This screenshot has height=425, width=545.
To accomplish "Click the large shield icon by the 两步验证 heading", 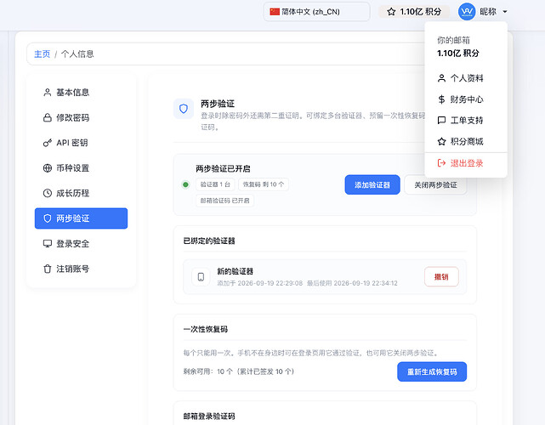I will coord(184,109).
